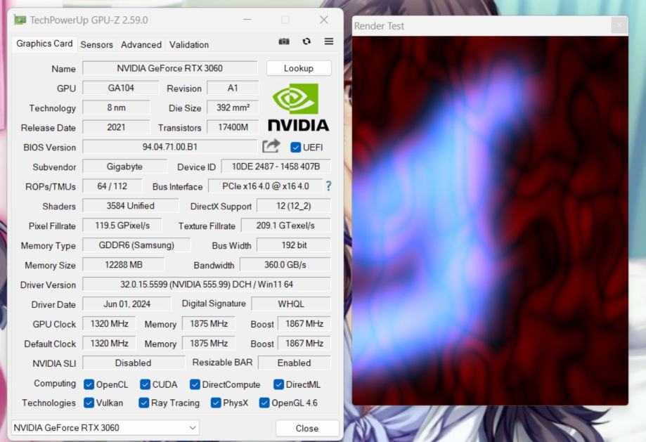Toggle the Vulkan checkbox
Screen dimensions: 646x442
pyautogui.click(x=89, y=403)
